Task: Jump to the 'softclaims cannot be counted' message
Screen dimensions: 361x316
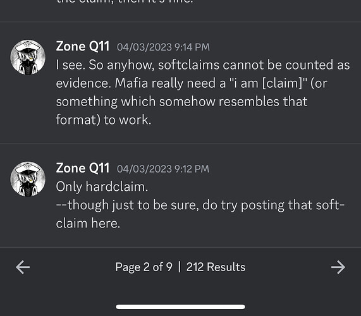Action: coord(181,83)
